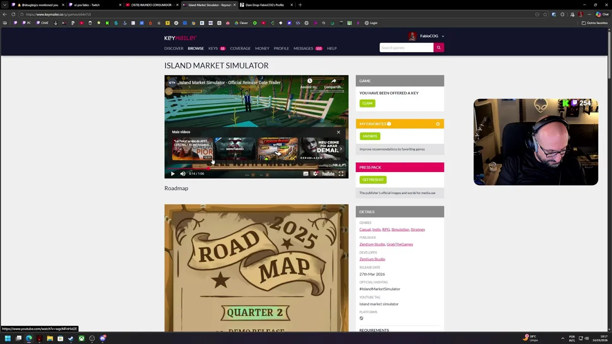Focus the Search games field

(x=406, y=48)
